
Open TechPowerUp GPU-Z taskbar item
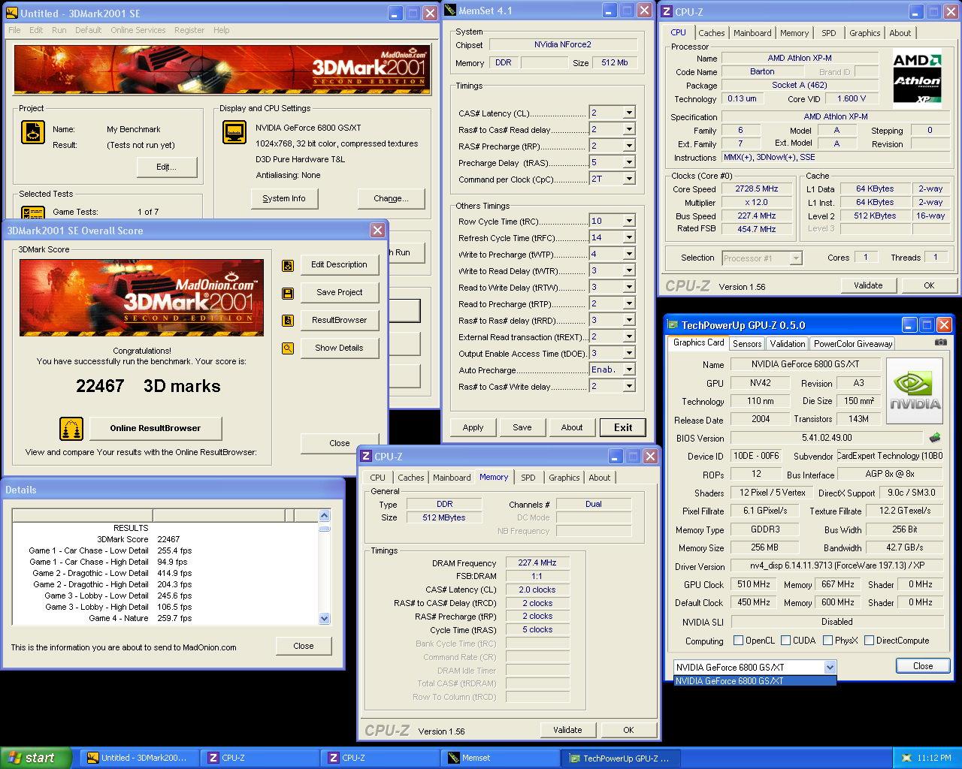[x=622, y=758]
